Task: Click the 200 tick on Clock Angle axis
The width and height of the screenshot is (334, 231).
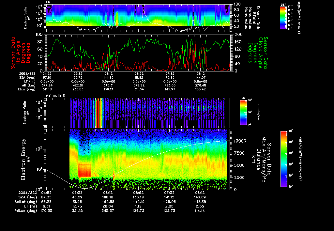Action: 239,35
